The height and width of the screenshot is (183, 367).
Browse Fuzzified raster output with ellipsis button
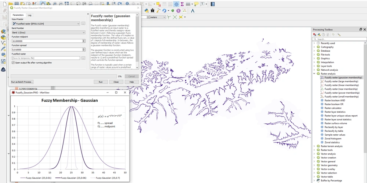coord(83,58)
